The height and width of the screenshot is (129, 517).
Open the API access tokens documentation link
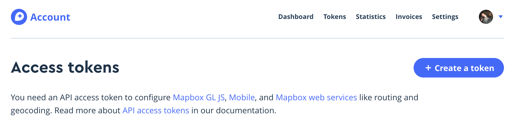pyautogui.click(x=156, y=110)
